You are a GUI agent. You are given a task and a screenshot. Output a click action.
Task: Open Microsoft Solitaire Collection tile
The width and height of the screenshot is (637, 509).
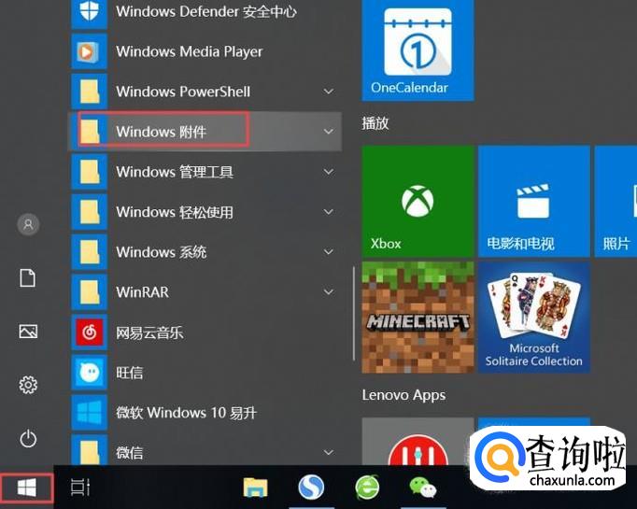point(534,318)
